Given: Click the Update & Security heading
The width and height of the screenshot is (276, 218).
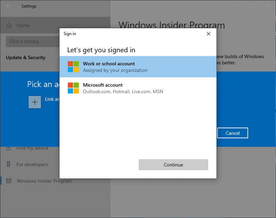Looking at the screenshot, I should tap(26, 57).
